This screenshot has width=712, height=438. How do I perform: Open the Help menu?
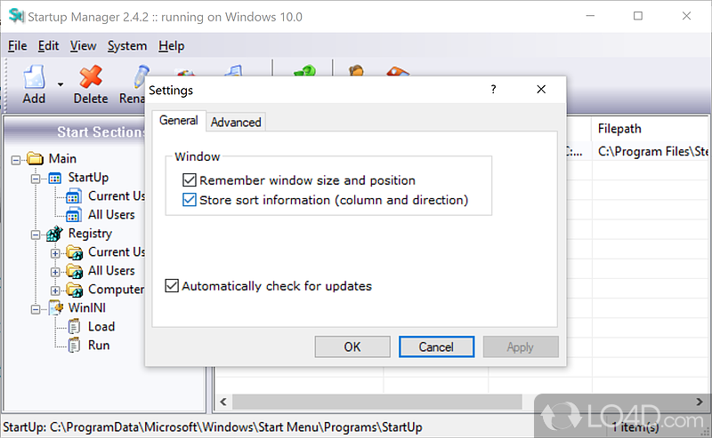[171, 46]
